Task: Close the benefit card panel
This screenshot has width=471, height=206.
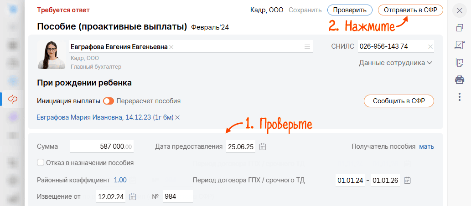Action: coord(460,10)
